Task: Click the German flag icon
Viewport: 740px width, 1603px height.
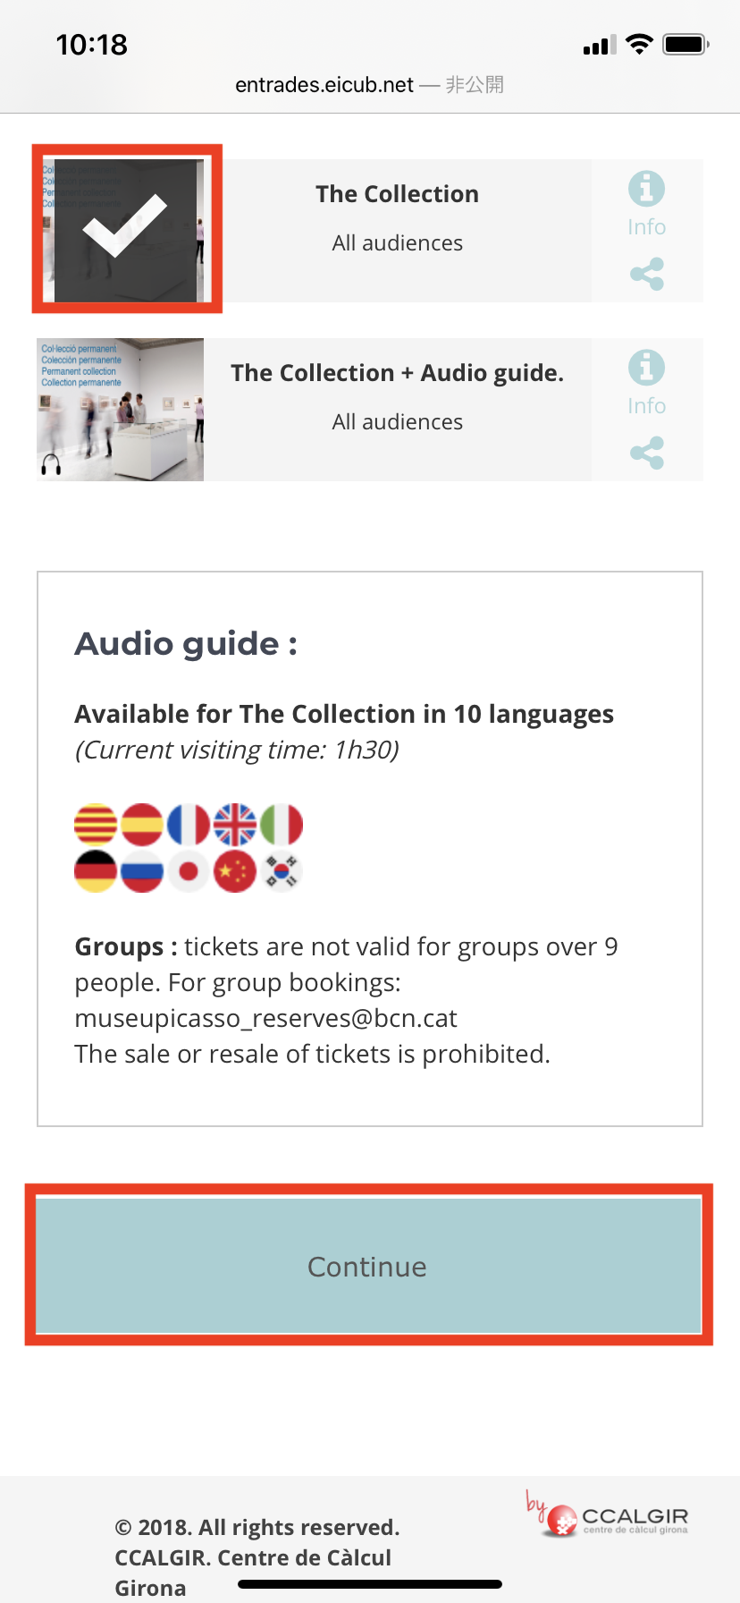Action: point(96,871)
